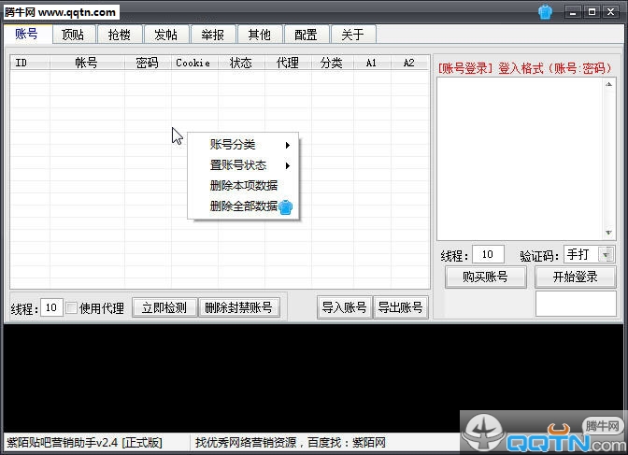
Task: Select 删除全部数据 in the context menu
Action: [243, 206]
